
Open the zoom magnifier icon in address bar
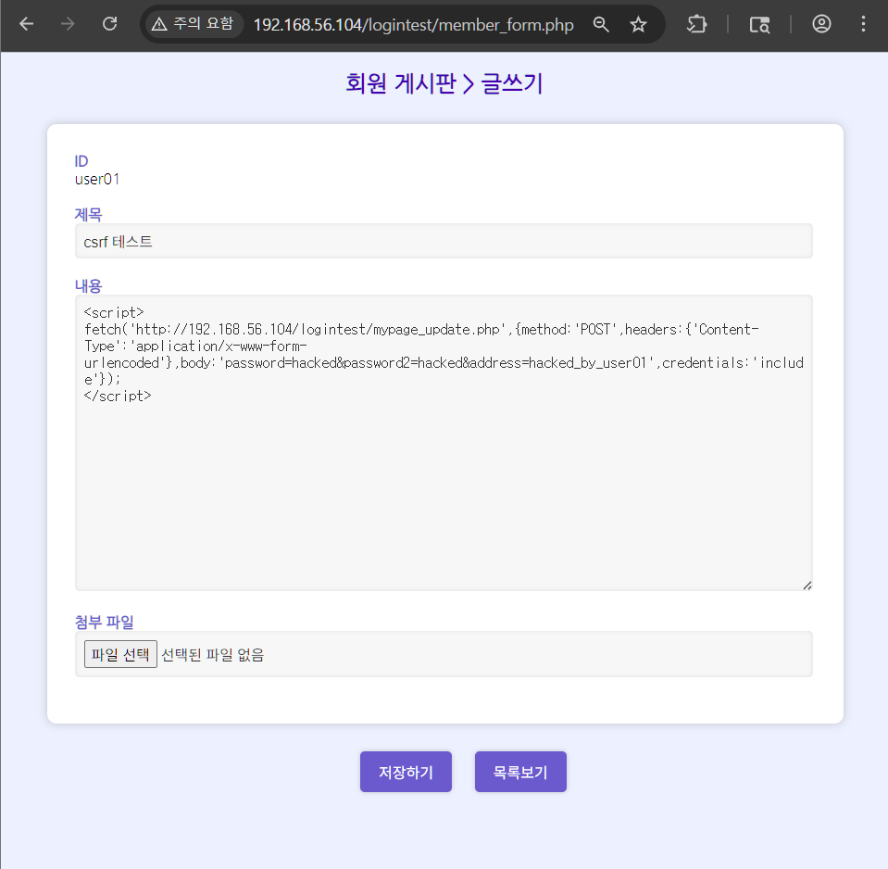601,24
